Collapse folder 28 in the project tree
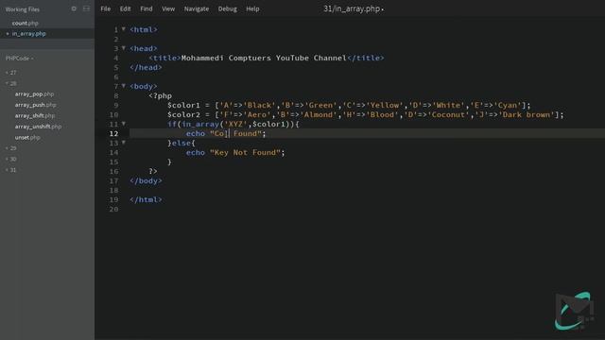The image size is (605, 340). [x=11, y=83]
